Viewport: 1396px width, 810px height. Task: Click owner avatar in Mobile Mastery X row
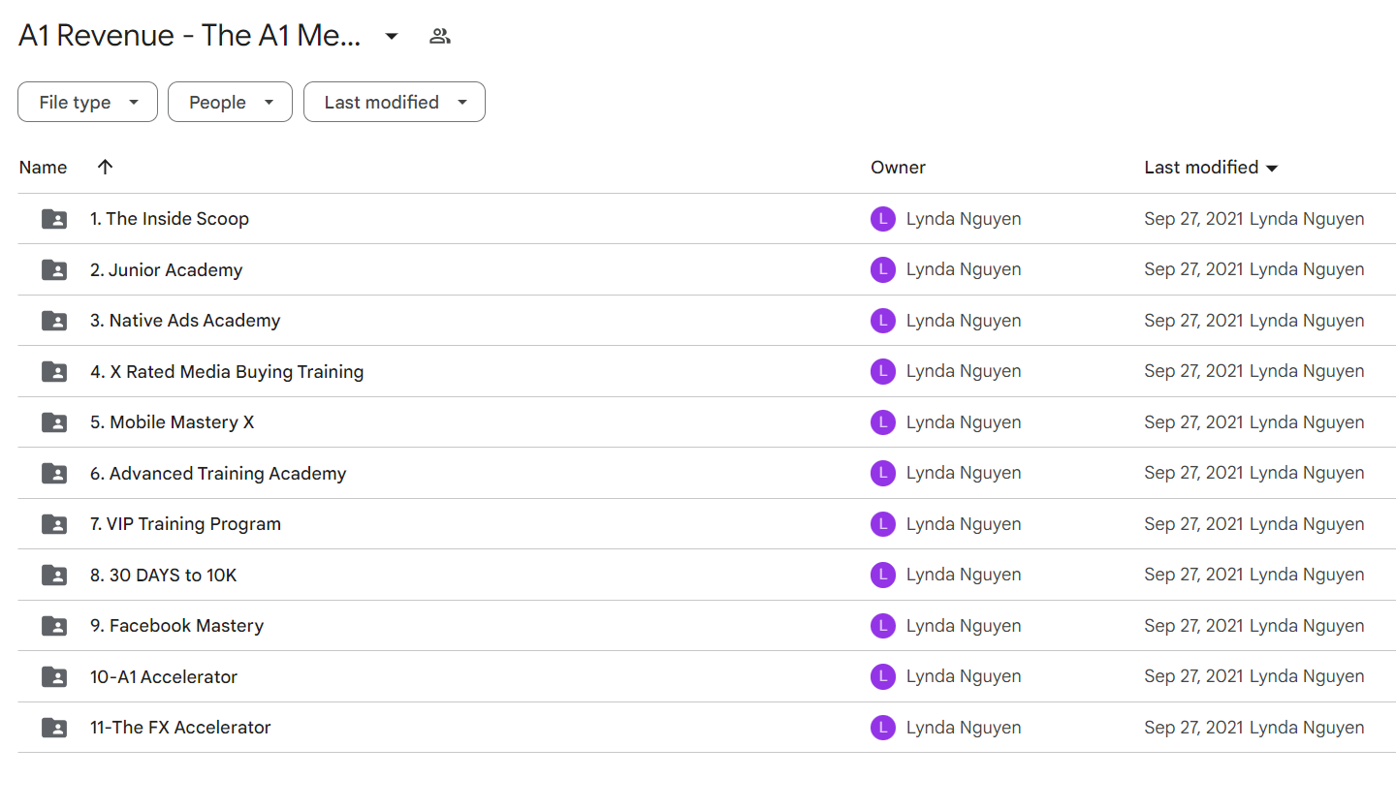pyautogui.click(x=882, y=422)
